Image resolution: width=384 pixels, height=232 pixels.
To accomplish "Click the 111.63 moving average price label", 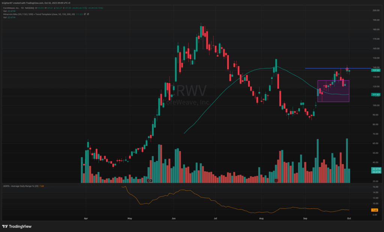I will point(376,94).
